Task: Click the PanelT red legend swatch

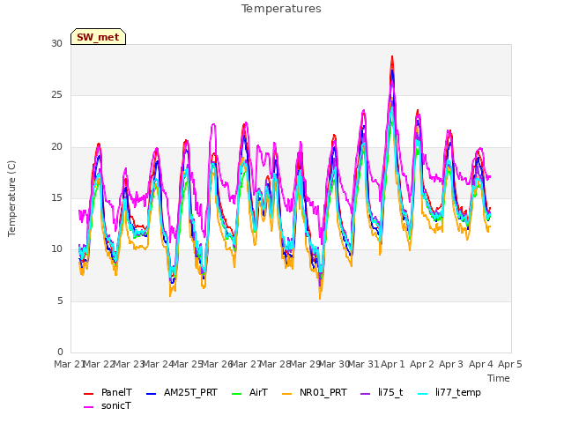Action: coord(88,394)
